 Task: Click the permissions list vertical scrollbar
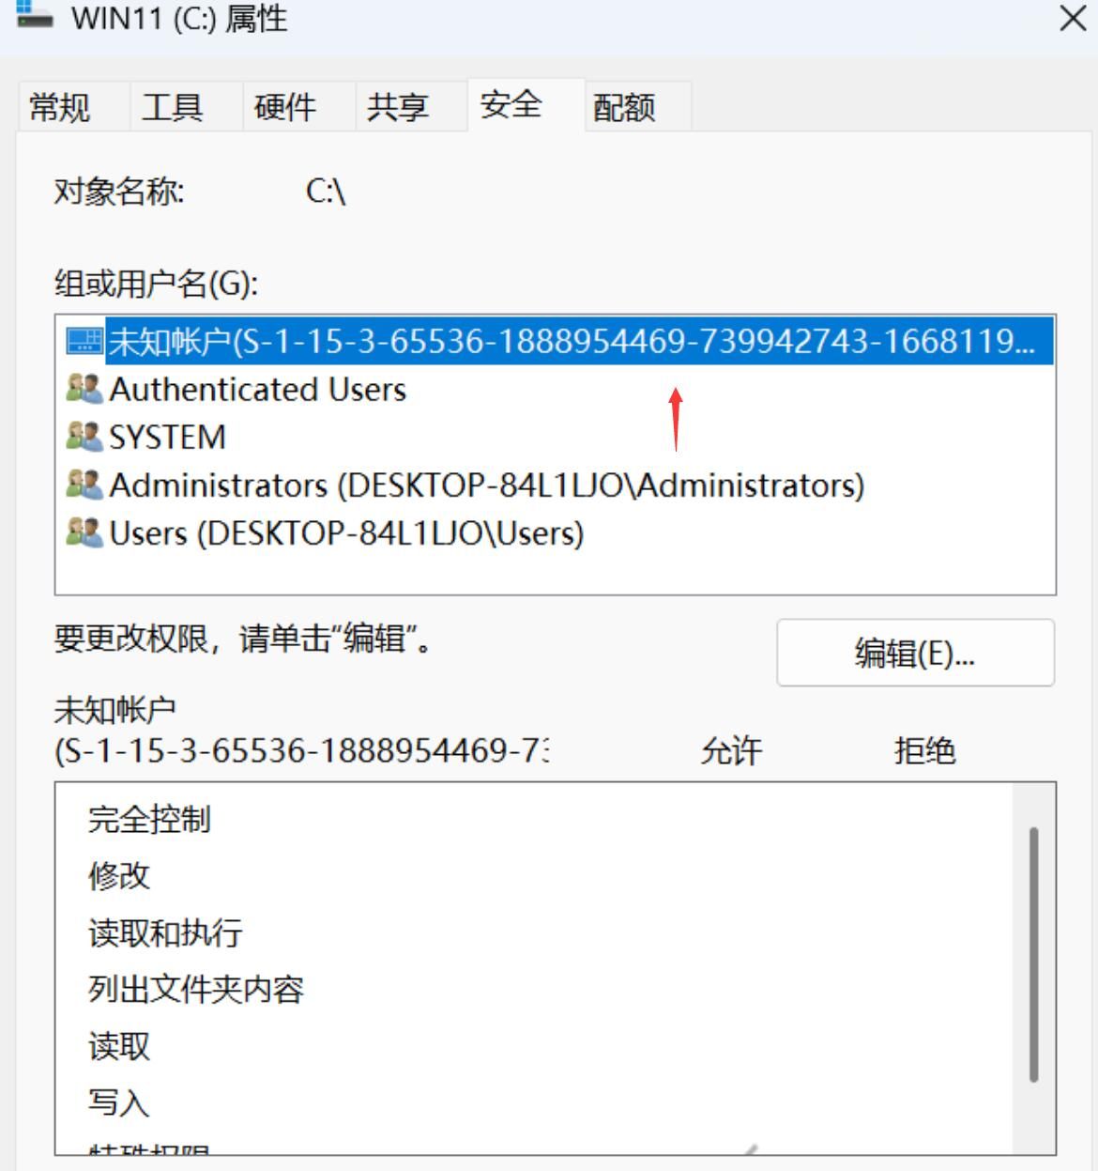(x=1033, y=953)
